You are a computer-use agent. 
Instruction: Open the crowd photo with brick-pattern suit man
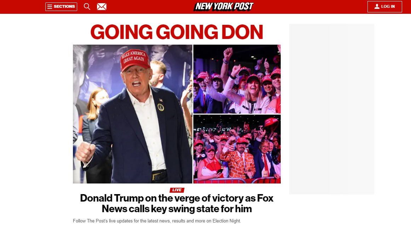(237, 149)
